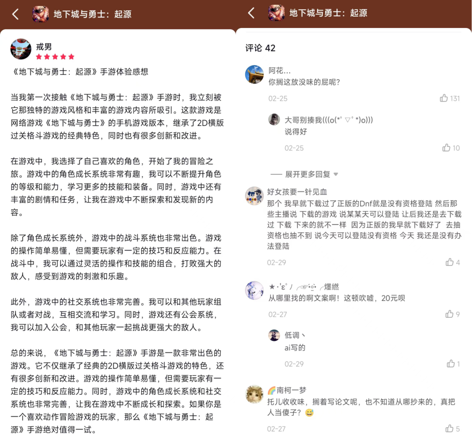The height and width of the screenshot is (439, 472).
Task: Like 阿花's comment with 131 likes
Action: coord(444,98)
